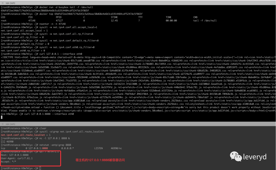Click the 127.0.0.1:8888 address in the netstat row
This screenshot has height=170, width=276.
[x=38, y=148]
